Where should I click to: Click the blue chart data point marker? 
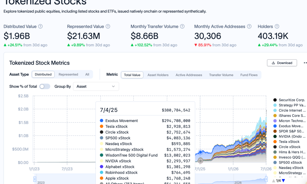200,152
